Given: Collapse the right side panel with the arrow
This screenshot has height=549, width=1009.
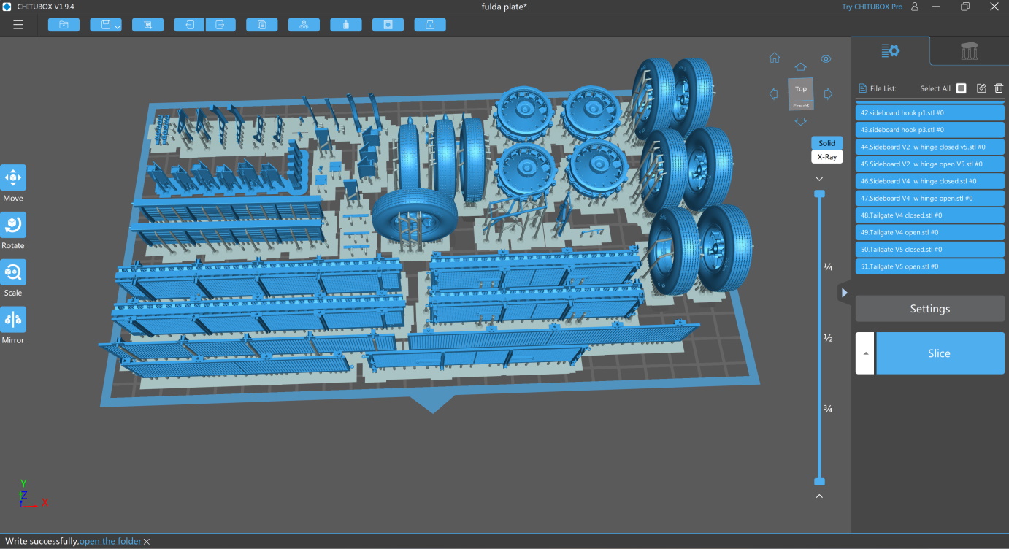Looking at the screenshot, I should [845, 293].
